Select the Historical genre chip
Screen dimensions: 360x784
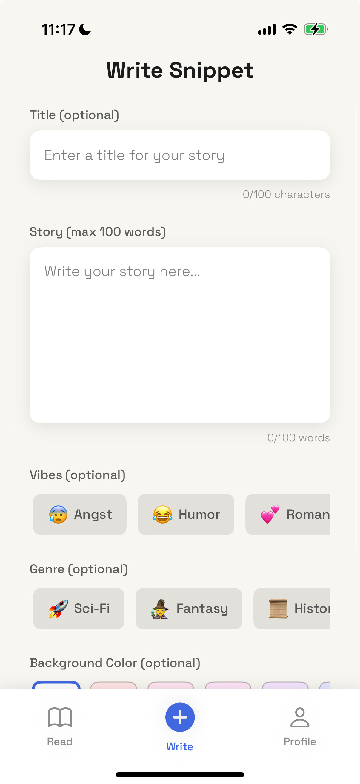point(292,608)
